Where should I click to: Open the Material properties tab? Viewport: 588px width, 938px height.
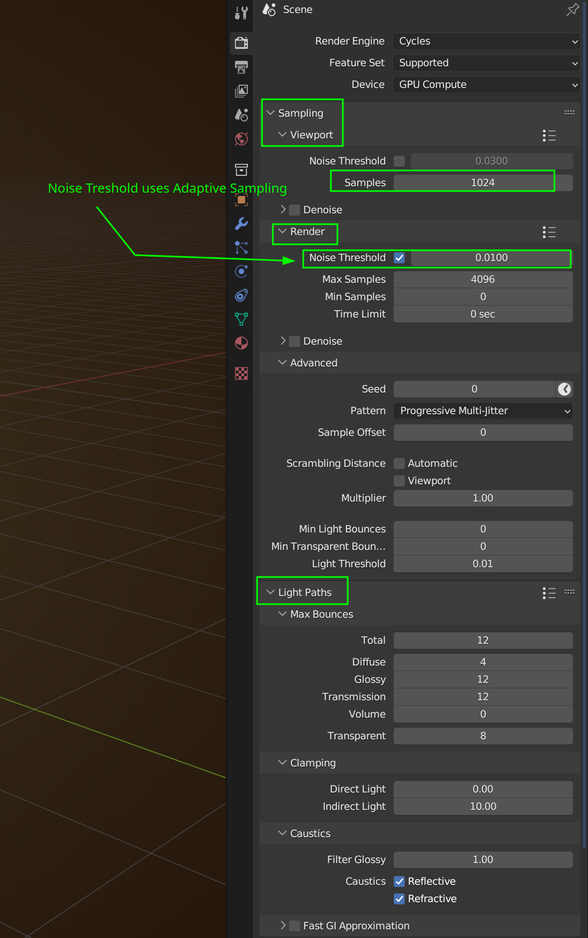click(x=241, y=343)
